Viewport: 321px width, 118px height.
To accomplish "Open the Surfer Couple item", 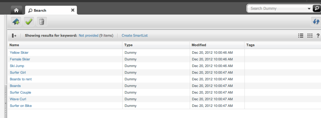I will click(21, 92).
